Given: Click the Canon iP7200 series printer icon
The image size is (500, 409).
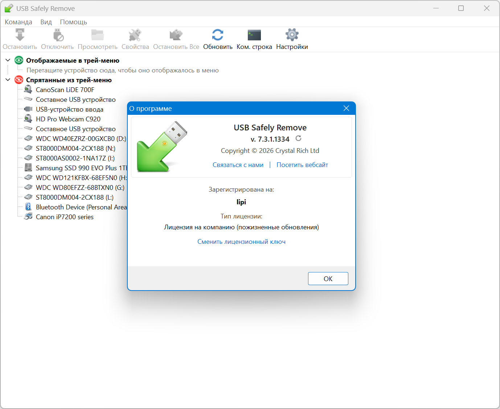Looking at the screenshot, I should click(x=28, y=217).
